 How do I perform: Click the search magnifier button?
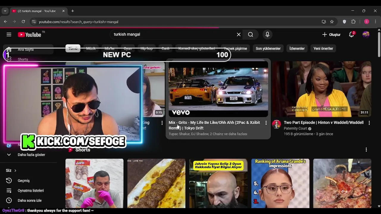pos(251,34)
